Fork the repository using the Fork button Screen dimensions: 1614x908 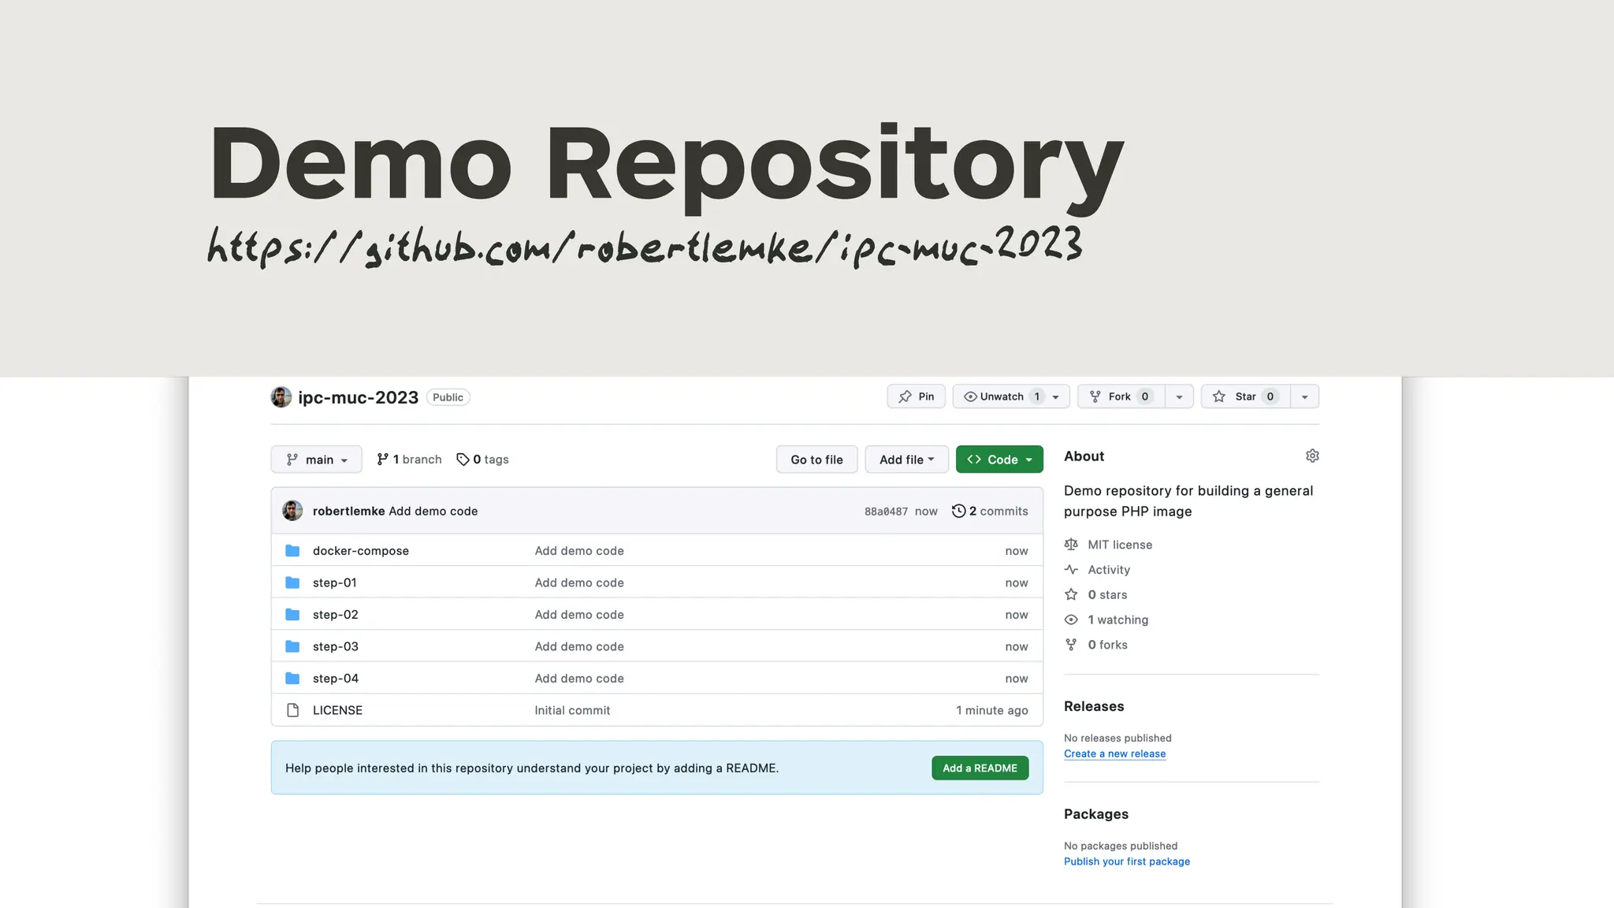tap(1121, 396)
